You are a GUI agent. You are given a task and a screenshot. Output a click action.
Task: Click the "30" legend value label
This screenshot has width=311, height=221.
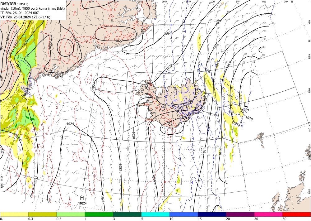point(256,219)
